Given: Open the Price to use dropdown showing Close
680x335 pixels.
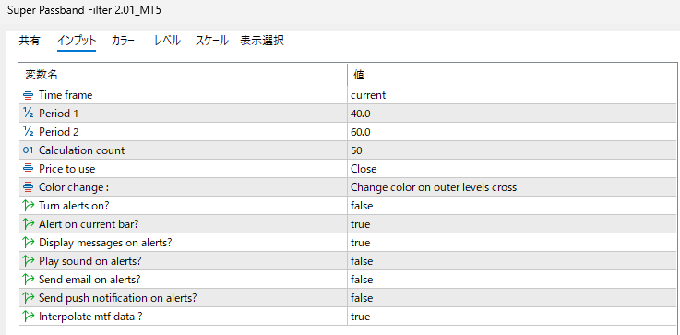Looking at the screenshot, I should click(x=512, y=169).
